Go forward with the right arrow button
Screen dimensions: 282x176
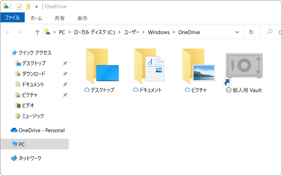point(19,32)
